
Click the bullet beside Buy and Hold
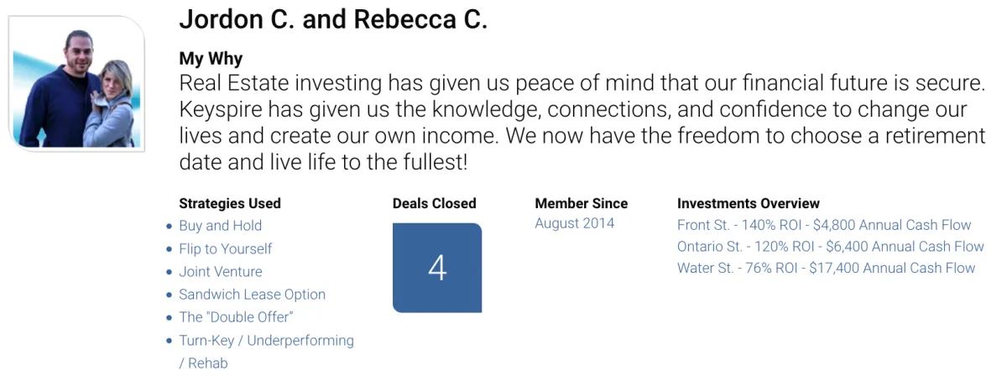pos(170,227)
